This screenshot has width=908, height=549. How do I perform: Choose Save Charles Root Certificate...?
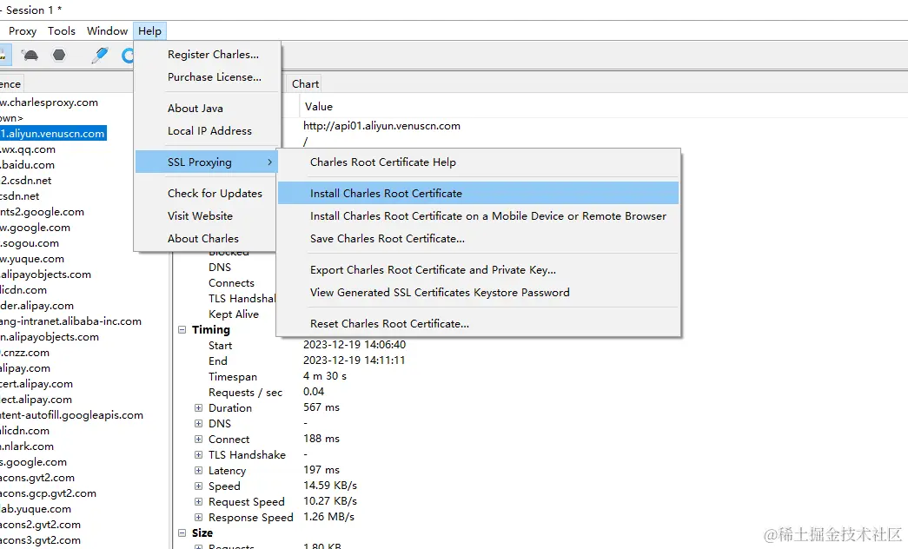click(x=478, y=239)
